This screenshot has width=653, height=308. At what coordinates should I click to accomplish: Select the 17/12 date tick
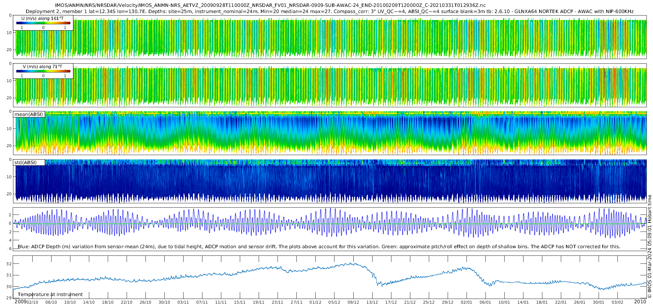[x=391, y=302]
